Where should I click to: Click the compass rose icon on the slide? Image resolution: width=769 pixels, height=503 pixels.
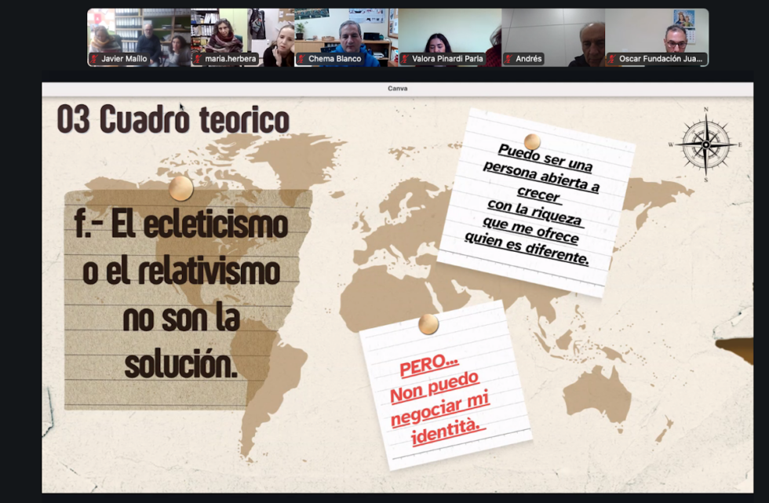(705, 144)
